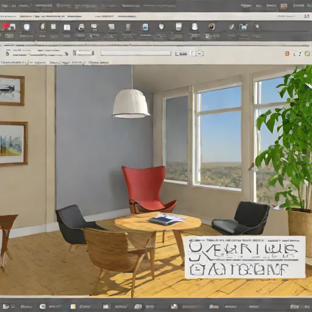Open the green-lined list sheet icon
The height and width of the screenshot is (312, 312).
[53, 27]
